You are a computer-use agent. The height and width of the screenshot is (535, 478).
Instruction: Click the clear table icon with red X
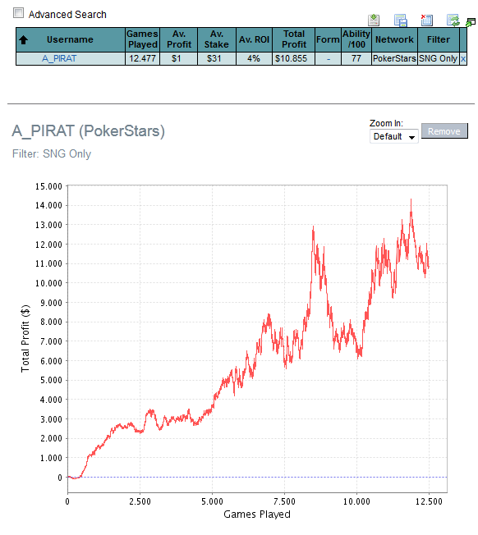[x=427, y=21]
